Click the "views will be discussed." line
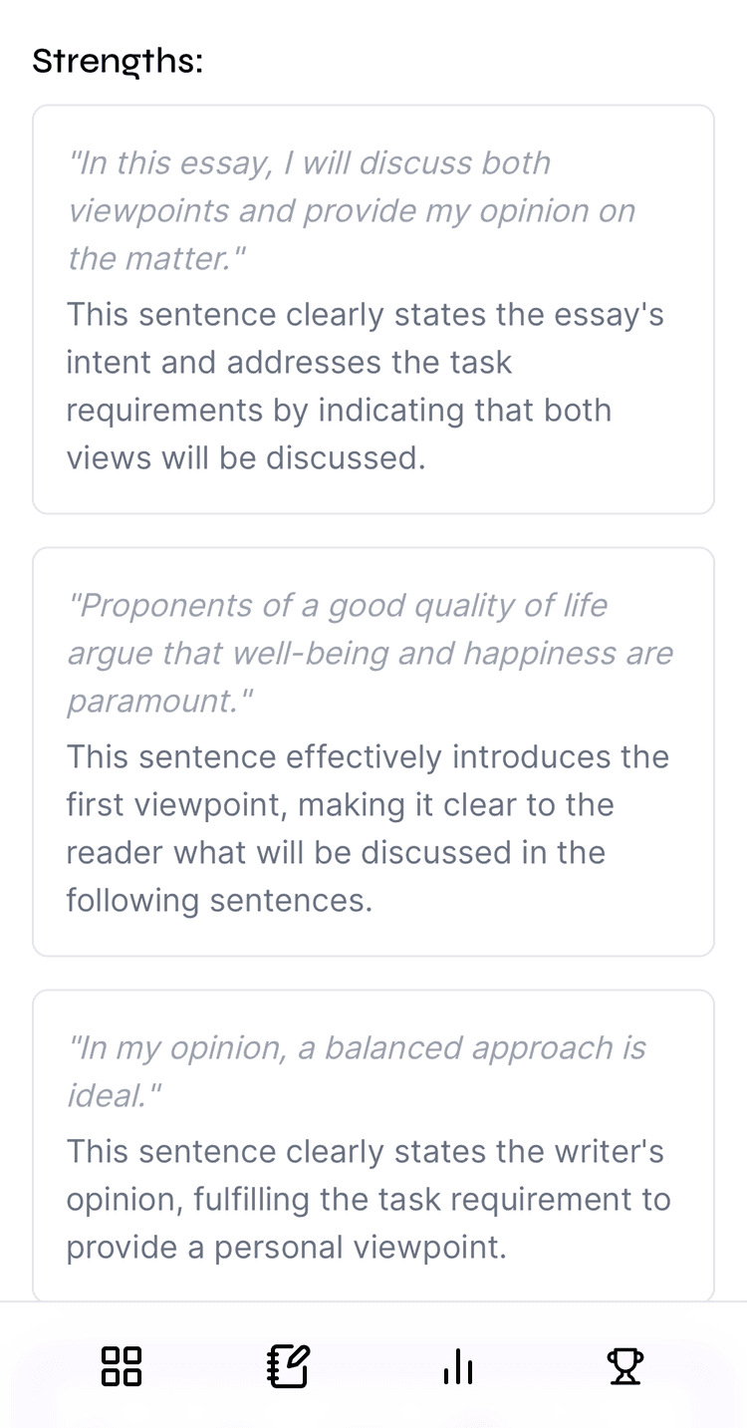The width and height of the screenshot is (747, 1428). click(245, 458)
